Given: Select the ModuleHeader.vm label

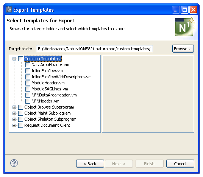Looking at the screenshot, I should 48,83.
